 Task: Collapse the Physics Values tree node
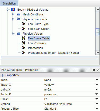point(13,34)
